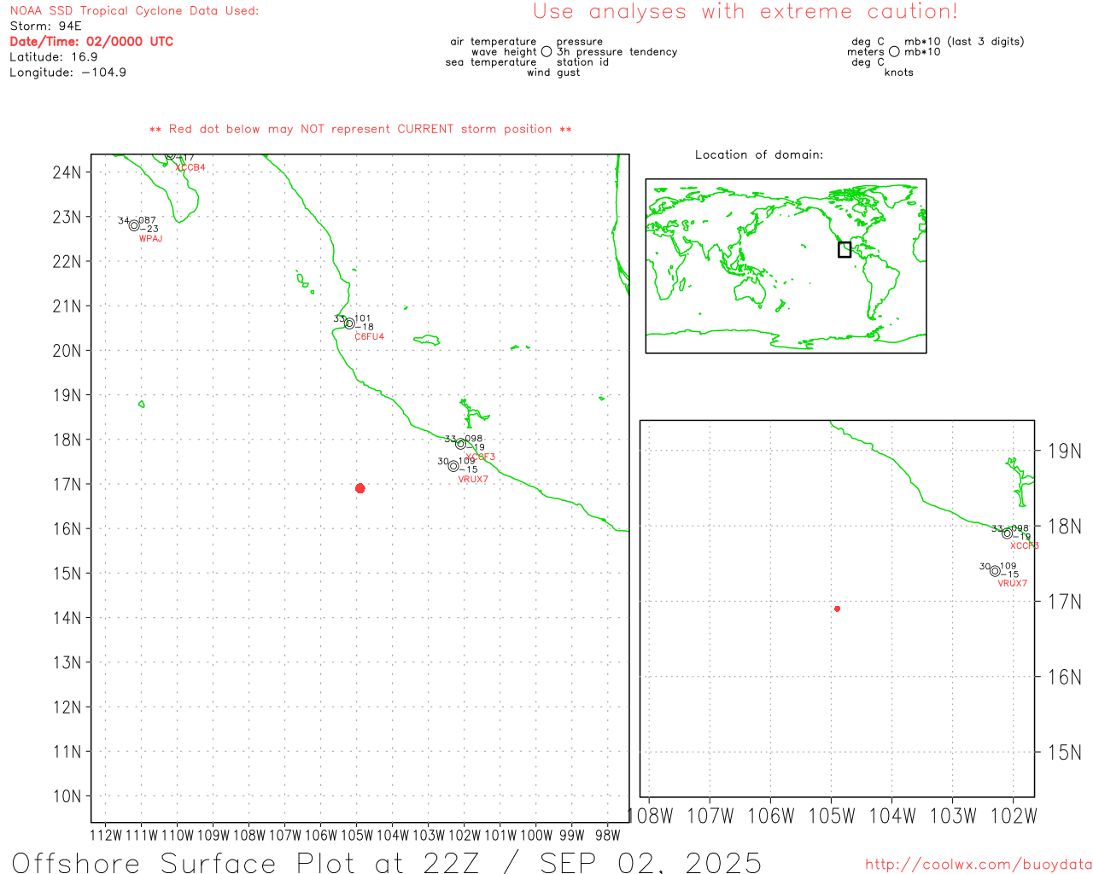The width and height of the screenshot is (1093, 874).
Task: Select VRUX7 station circle in inset map
Action: pos(995,571)
